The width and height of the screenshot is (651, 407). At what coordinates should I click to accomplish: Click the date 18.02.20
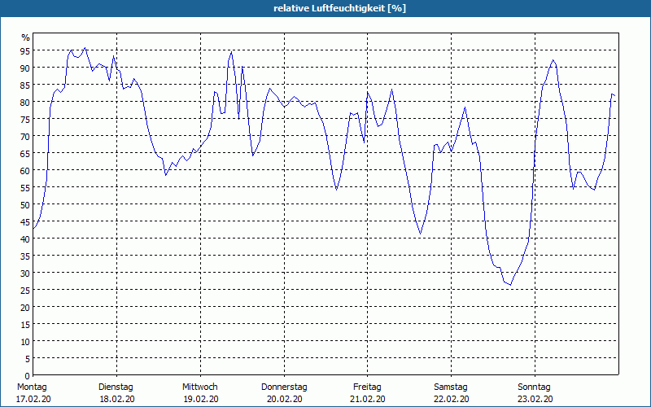pyautogui.click(x=117, y=399)
